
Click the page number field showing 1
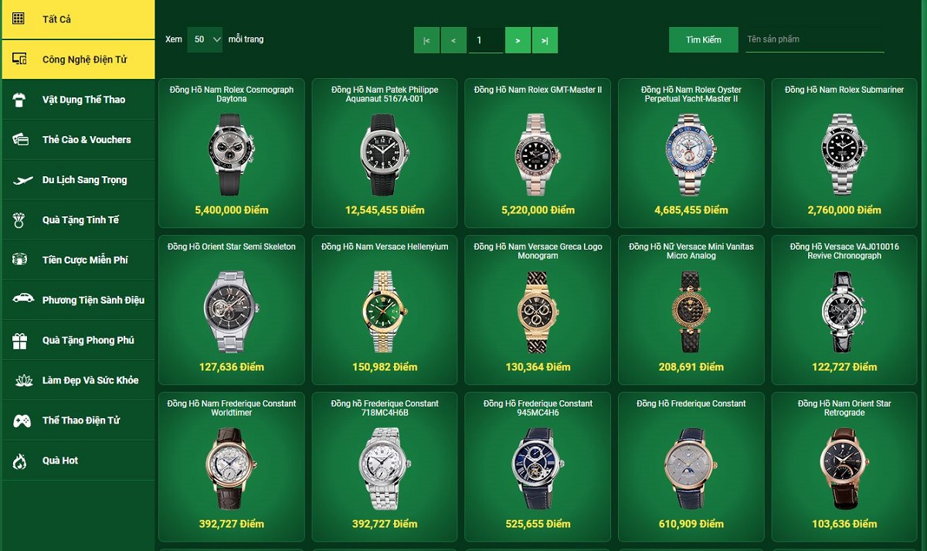click(485, 40)
